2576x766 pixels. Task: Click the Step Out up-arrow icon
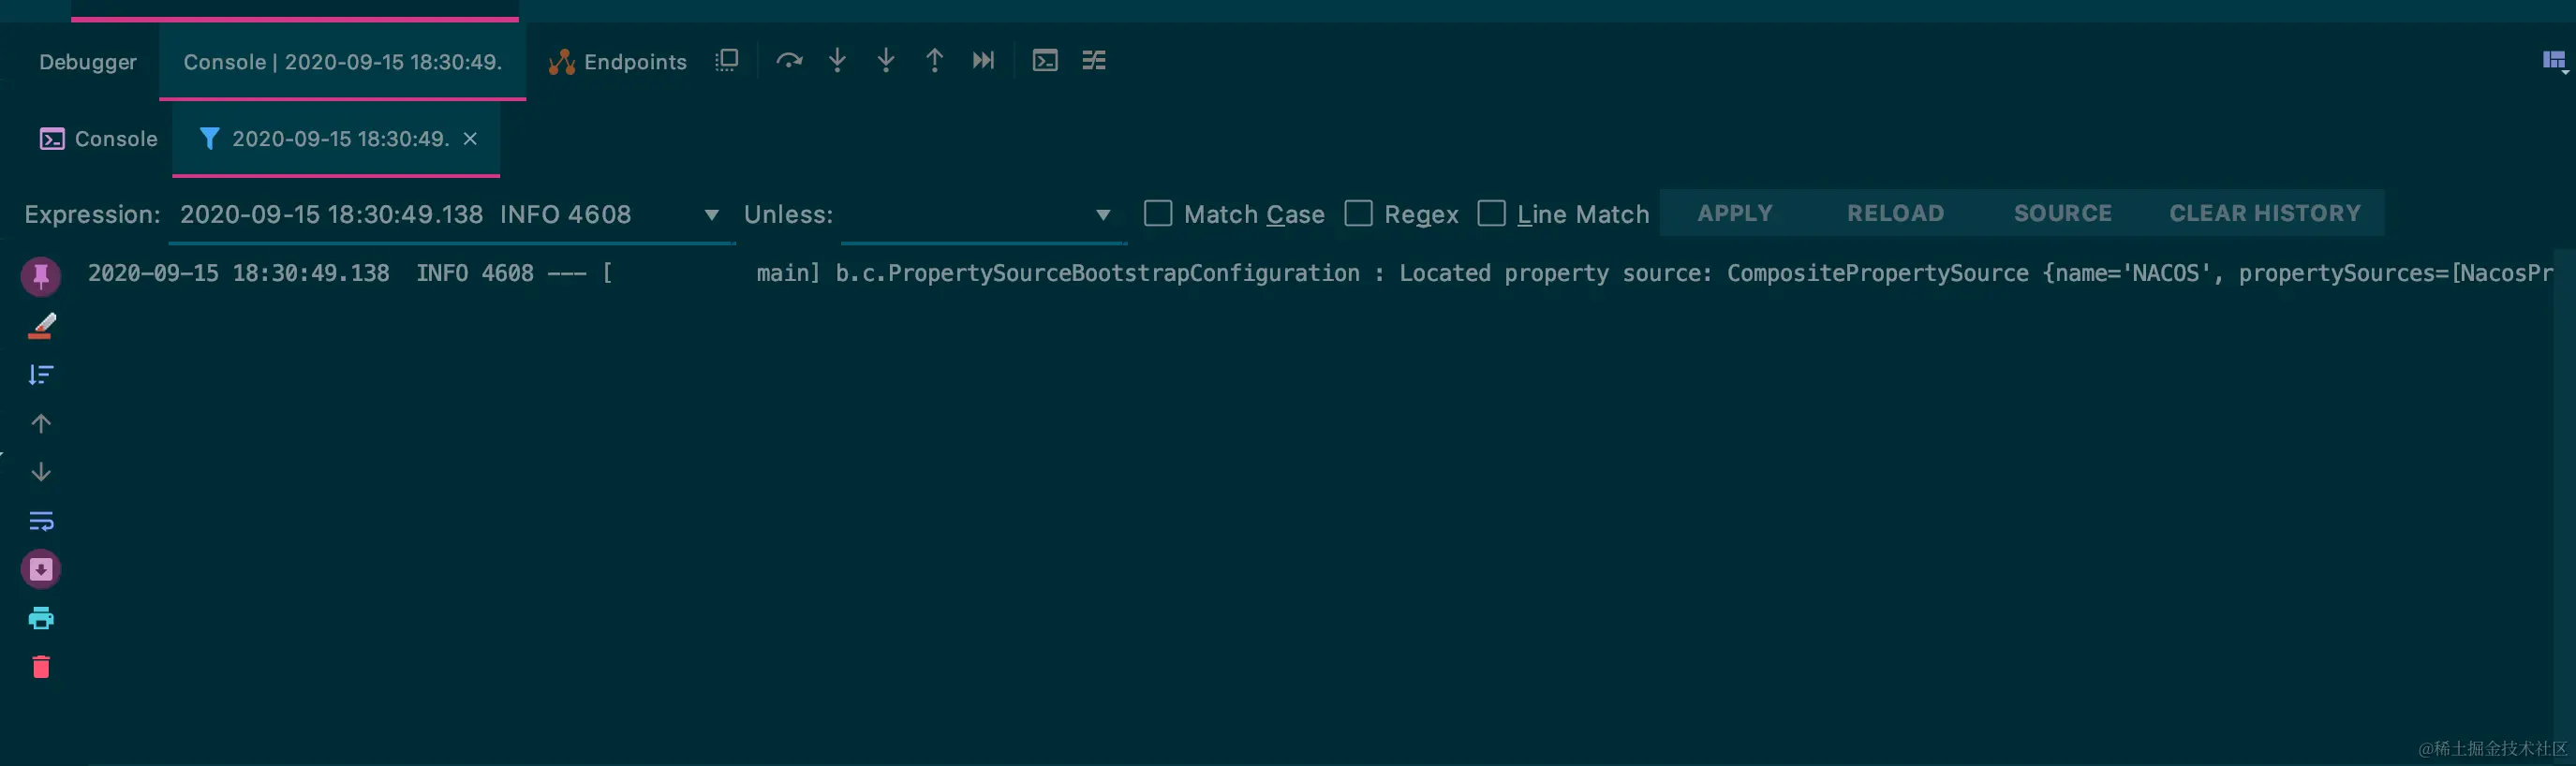pos(934,61)
